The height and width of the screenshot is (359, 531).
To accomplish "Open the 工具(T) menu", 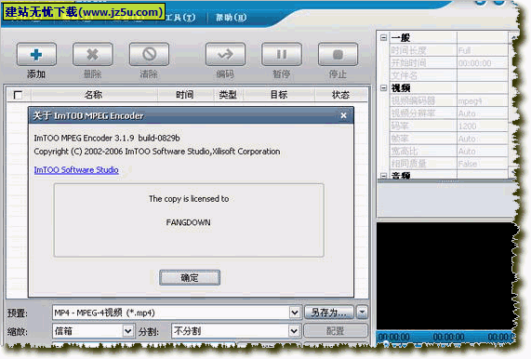I will tap(180, 17).
